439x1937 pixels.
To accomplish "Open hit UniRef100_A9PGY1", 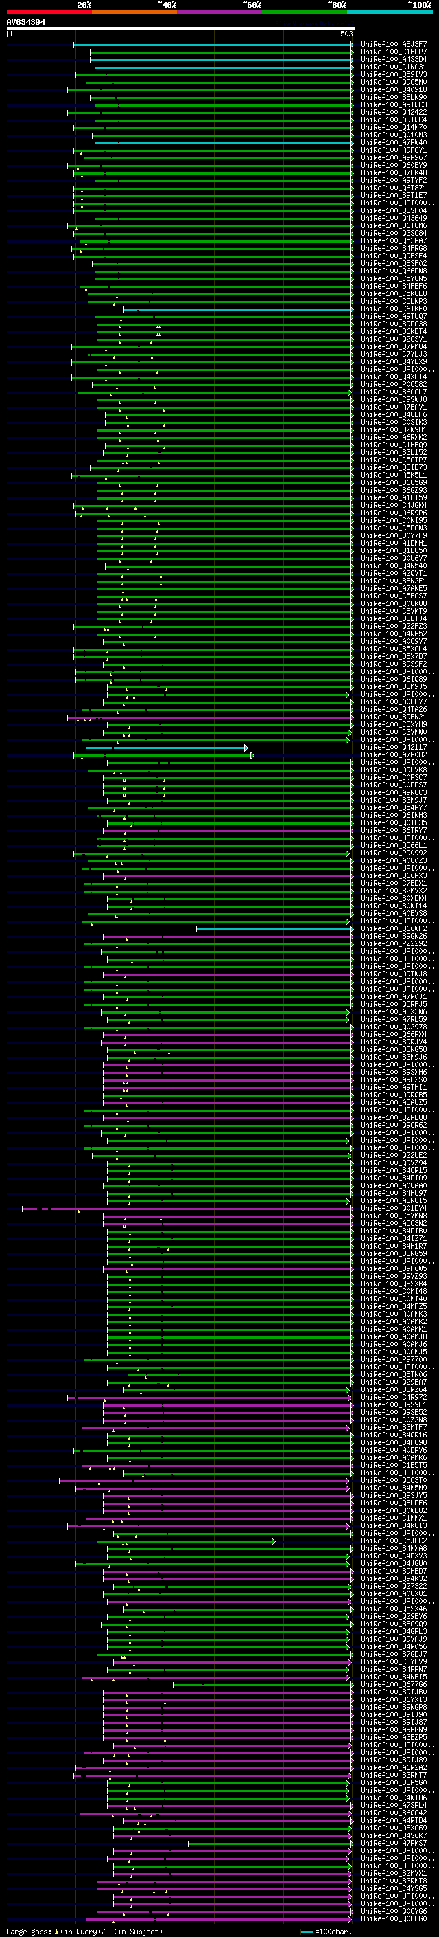I will pyautogui.click(x=394, y=150).
